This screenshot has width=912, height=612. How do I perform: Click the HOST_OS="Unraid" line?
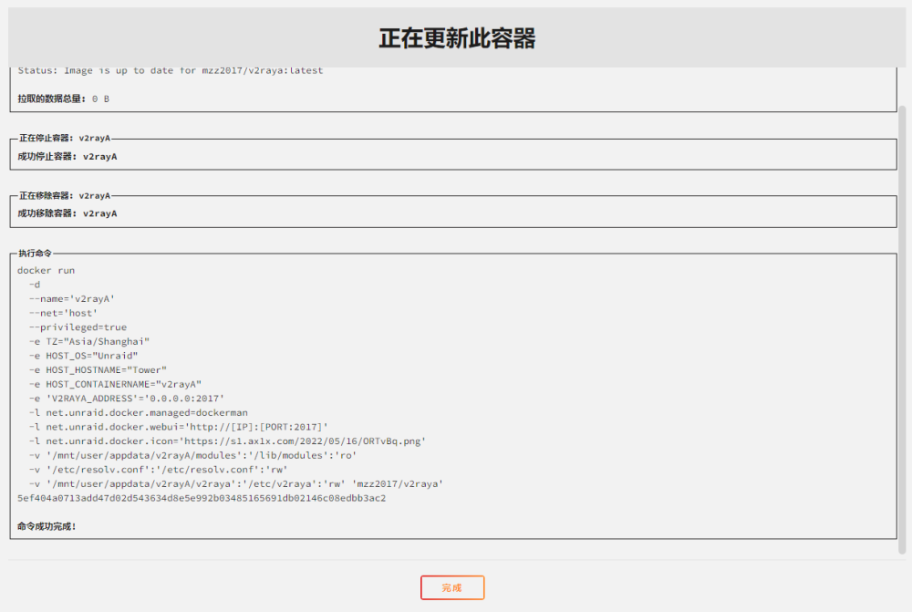point(84,356)
